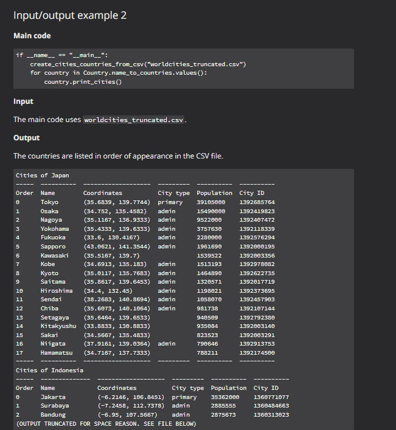Screen dimensions: 396x430
Task: Click the 'Sendai' city name
Action: tap(51, 299)
